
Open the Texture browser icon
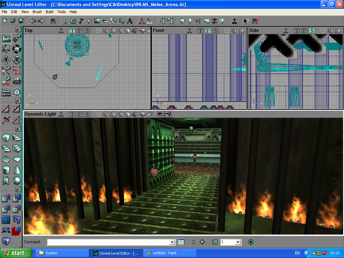pyautogui.click(x=97, y=21)
